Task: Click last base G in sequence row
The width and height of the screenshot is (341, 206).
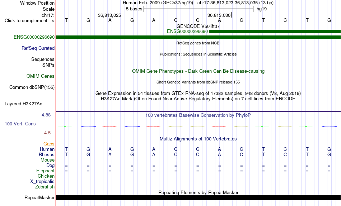Action: click(x=329, y=20)
